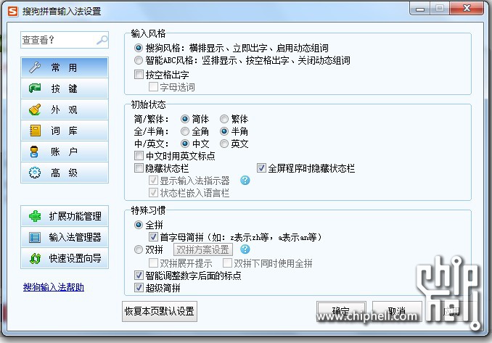Open the 账户 settings tab
The width and height of the screenshot is (492, 343).
(x=65, y=152)
